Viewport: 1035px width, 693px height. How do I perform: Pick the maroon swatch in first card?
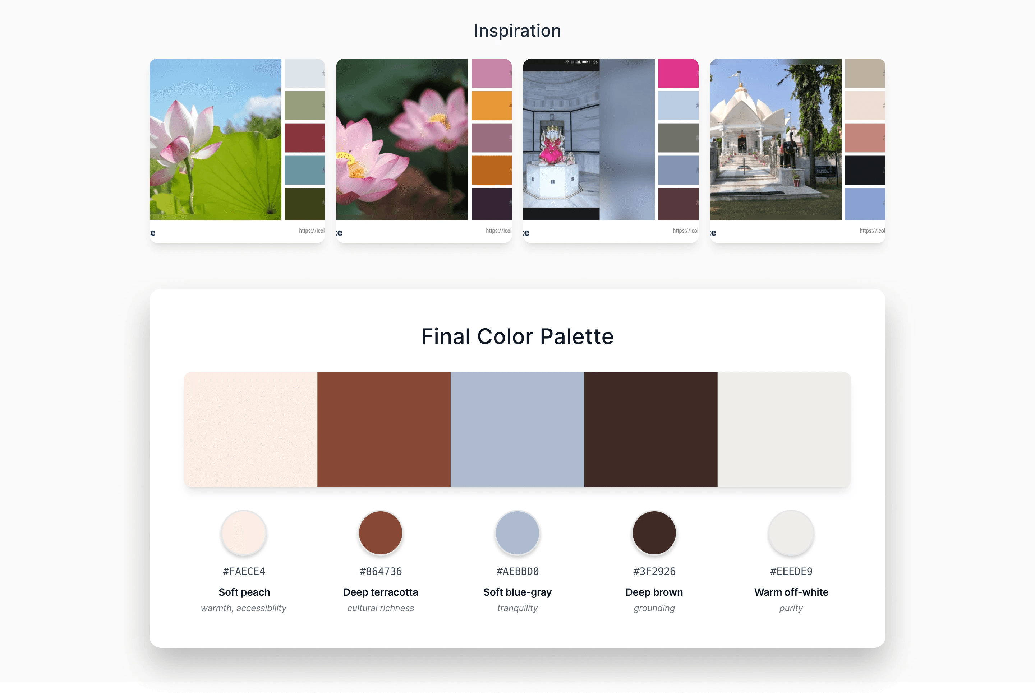coord(304,138)
